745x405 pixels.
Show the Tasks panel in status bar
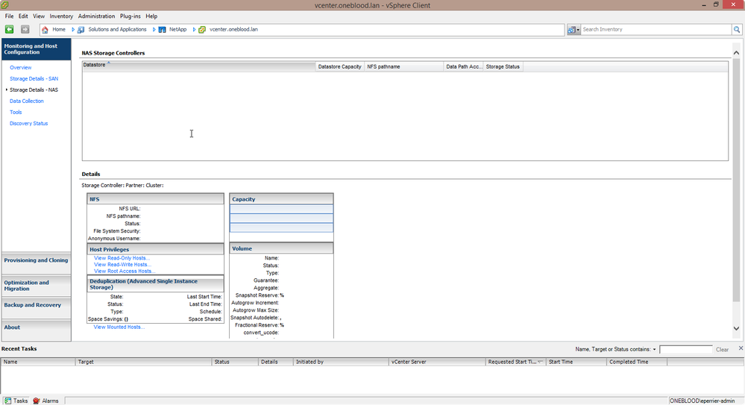(16, 401)
